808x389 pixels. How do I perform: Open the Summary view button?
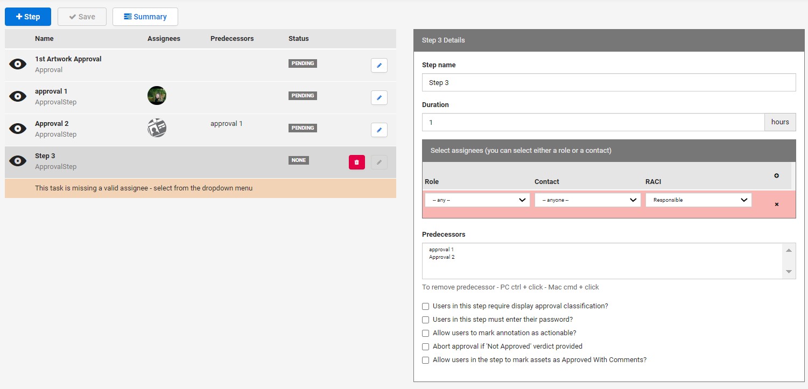(x=145, y=17)
